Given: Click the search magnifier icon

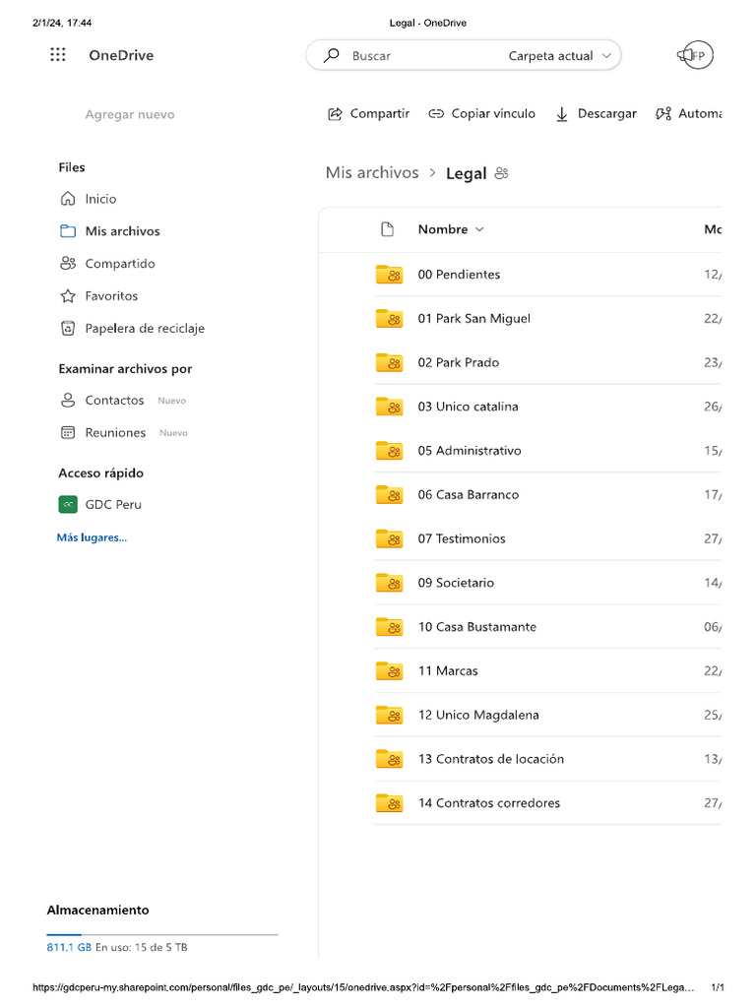Looking at the screenshot, I should [x=331, y=55].
